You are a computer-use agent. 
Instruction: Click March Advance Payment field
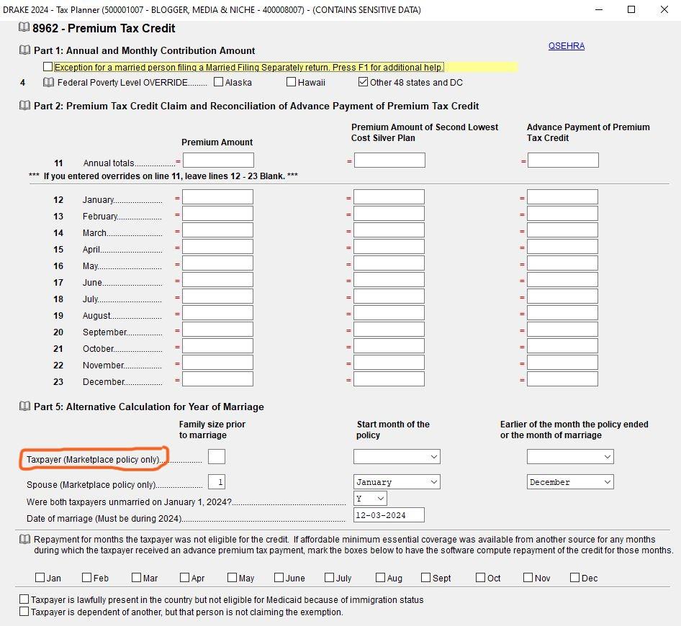[x=562, y=230]
